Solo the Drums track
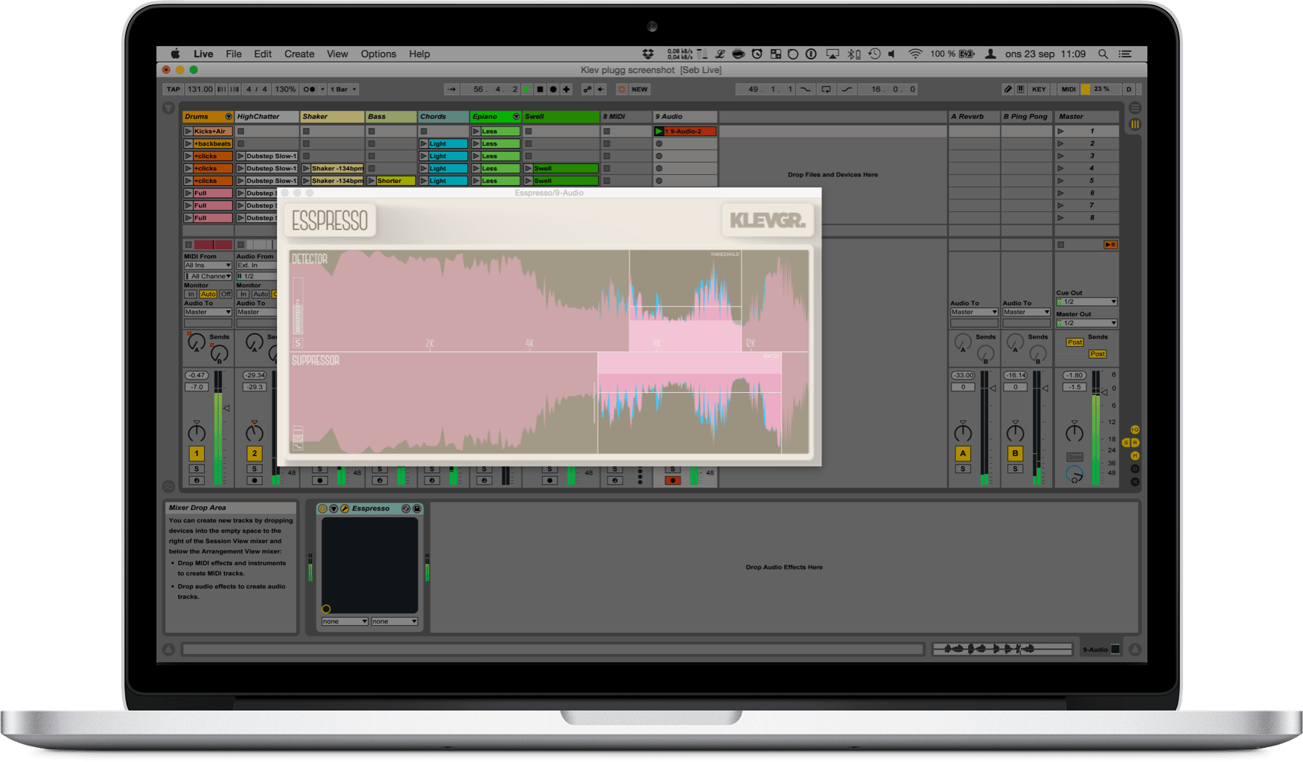This screenshot has width=1303, height=762. [x=197, y=469]
